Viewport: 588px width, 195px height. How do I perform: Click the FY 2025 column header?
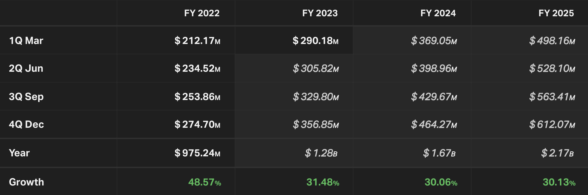[556, 13]
